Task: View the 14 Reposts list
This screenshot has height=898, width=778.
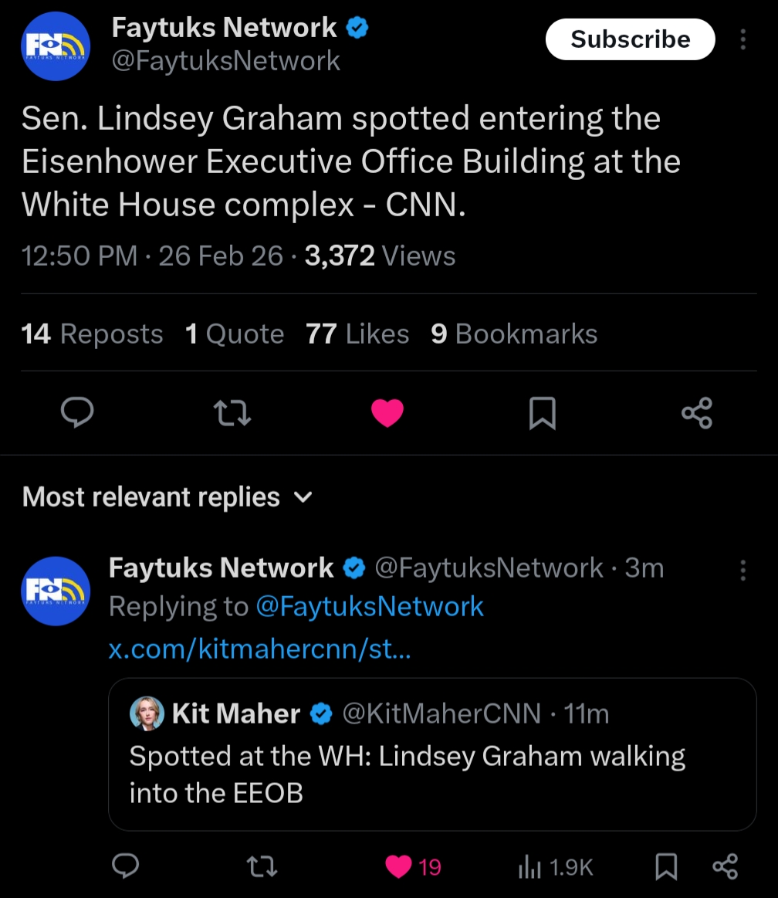Action: (x=93, y=334)
